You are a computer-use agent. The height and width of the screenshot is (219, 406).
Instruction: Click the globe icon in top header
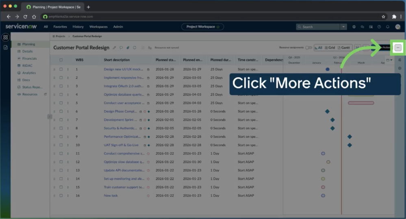tap(354, 27)
